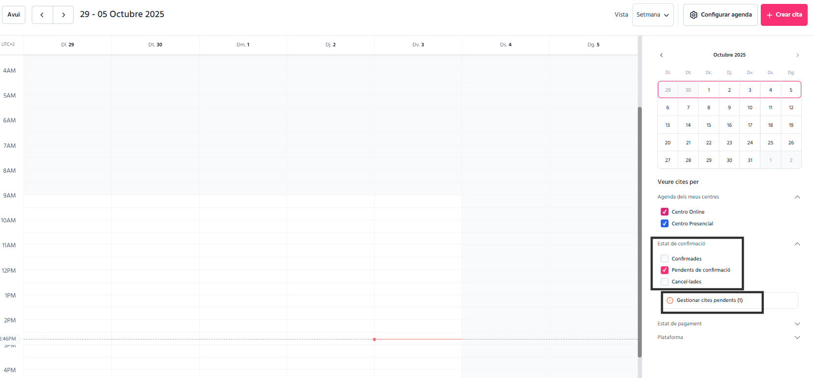Expand Estat de pagament section
The width and height of the screenshot is (813, 378).
(797, 324)
